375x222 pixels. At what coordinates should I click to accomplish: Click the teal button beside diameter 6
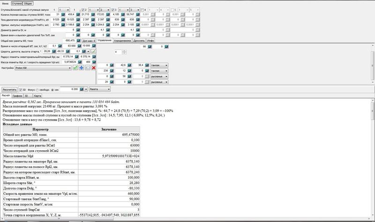pyautogui.click(x=78, y=30)
